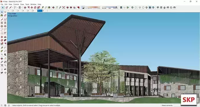The width and height of the screenshot is (200, 107).
Task: Switch to scene tab 3
Action: click(x=20, y=11)
